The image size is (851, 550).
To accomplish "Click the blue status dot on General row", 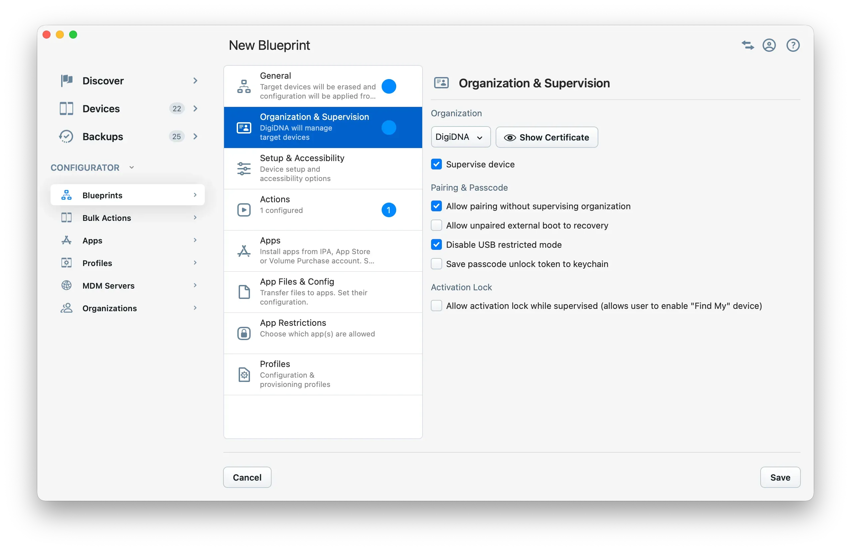I will (x=389, y=86).
